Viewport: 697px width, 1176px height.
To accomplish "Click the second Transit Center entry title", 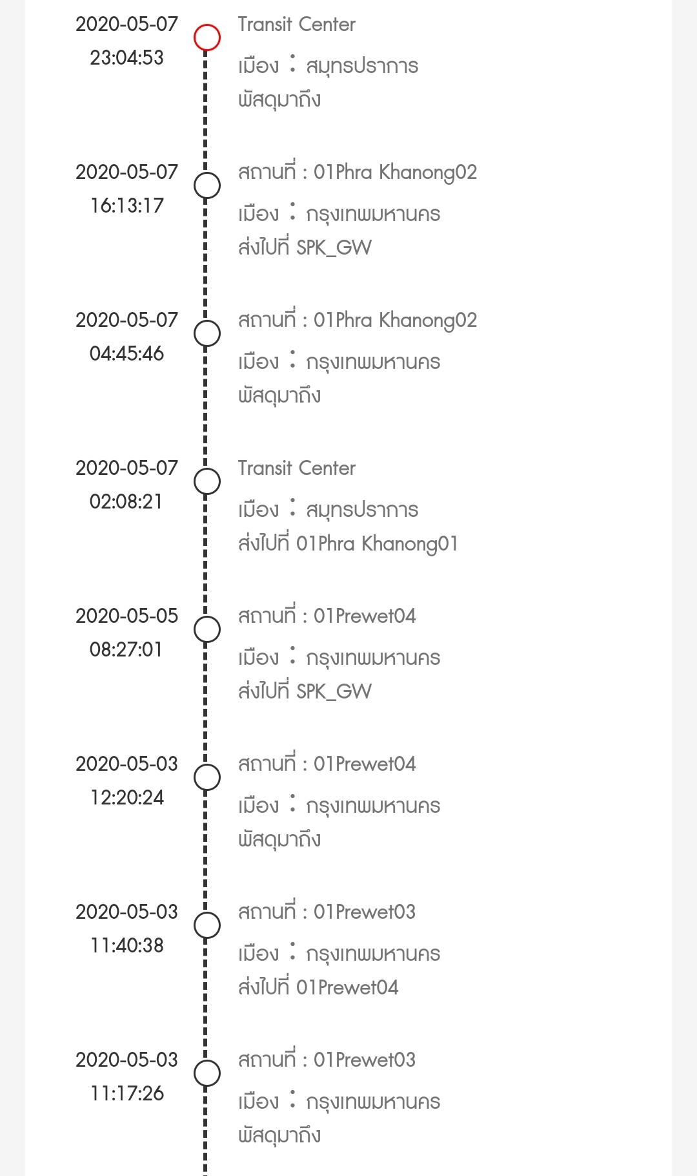I will 296,468.
